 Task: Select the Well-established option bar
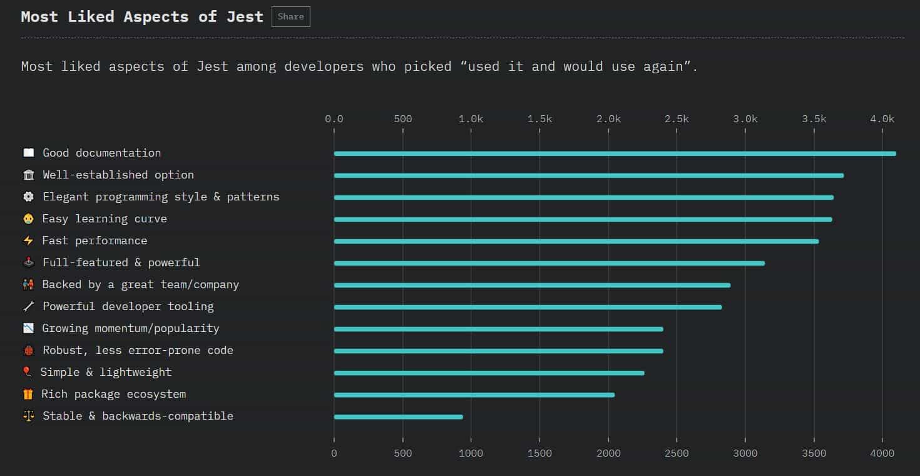[x=588, y=175]
